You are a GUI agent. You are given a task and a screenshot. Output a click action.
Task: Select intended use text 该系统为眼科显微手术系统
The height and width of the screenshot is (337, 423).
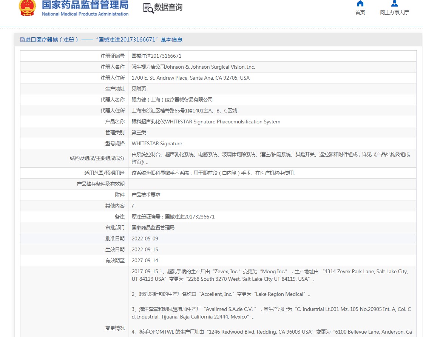214,173
